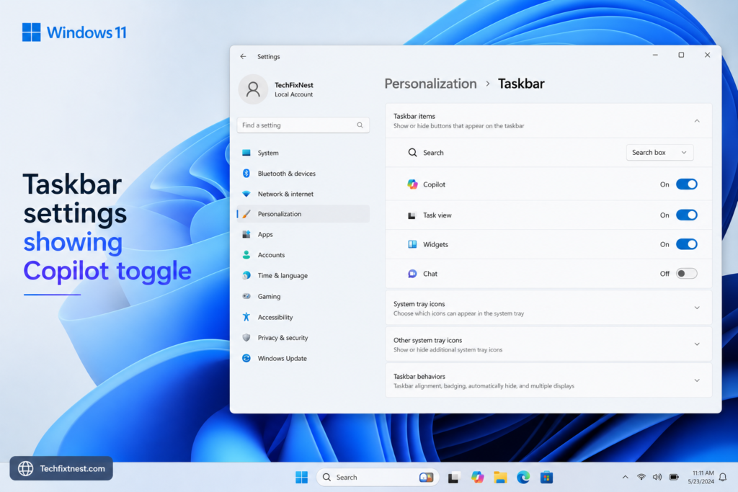Disable the Widgets toggle
738x492 pixels.
pos(687,245)
